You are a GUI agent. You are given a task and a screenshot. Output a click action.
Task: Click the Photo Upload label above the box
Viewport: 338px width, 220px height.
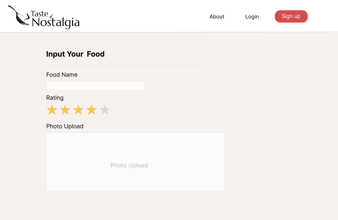[65, 126]
